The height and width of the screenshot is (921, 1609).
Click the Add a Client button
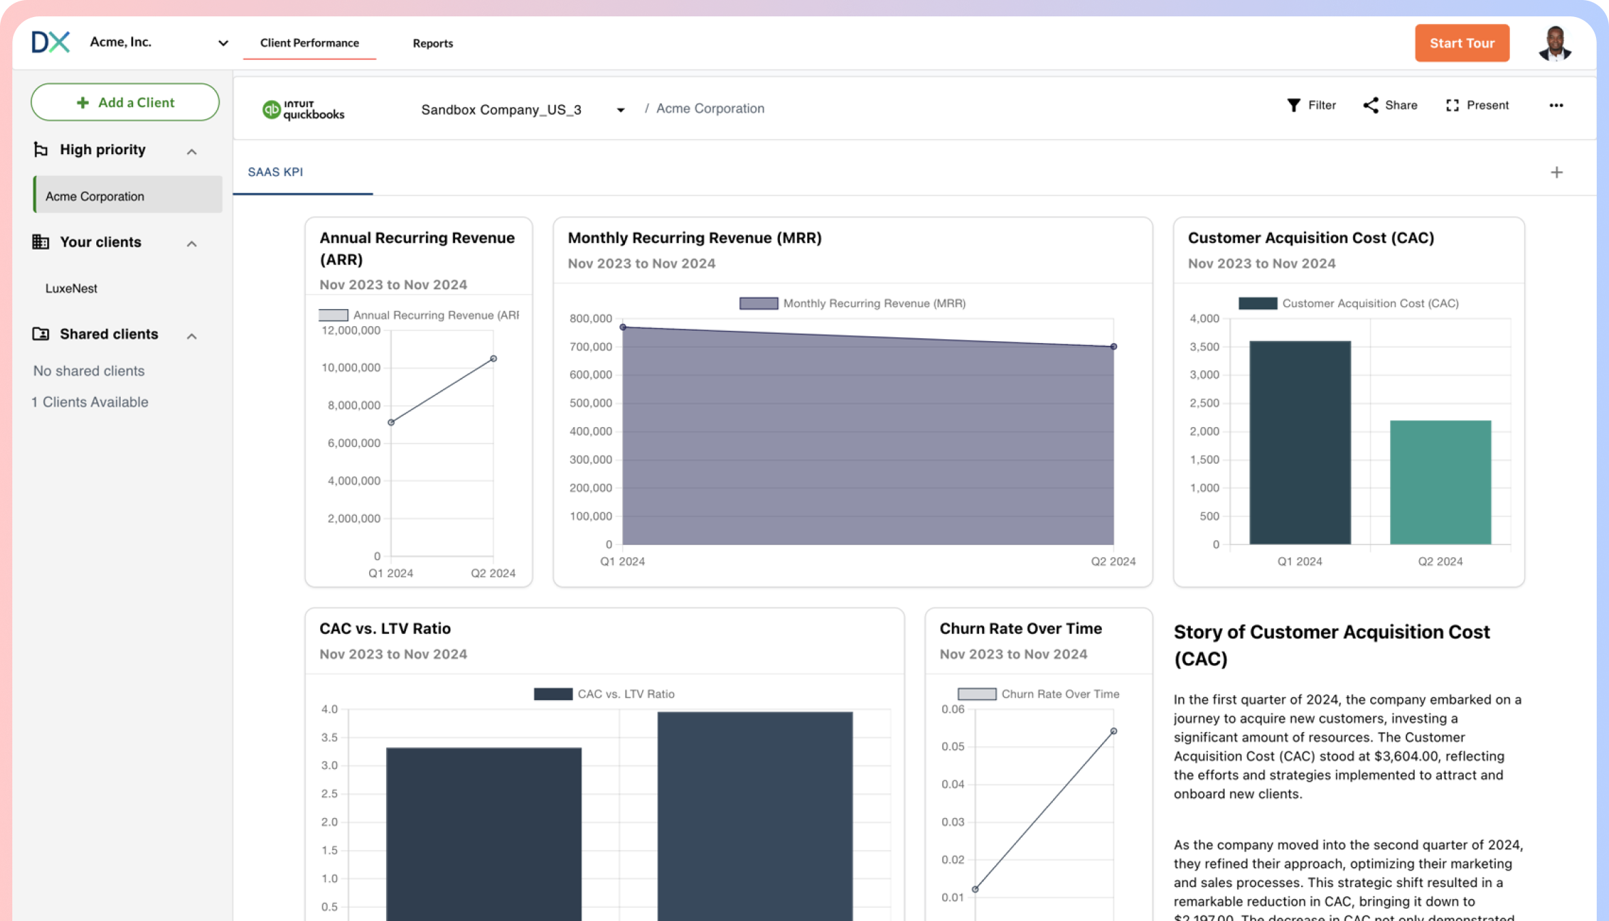coord(125,102)
